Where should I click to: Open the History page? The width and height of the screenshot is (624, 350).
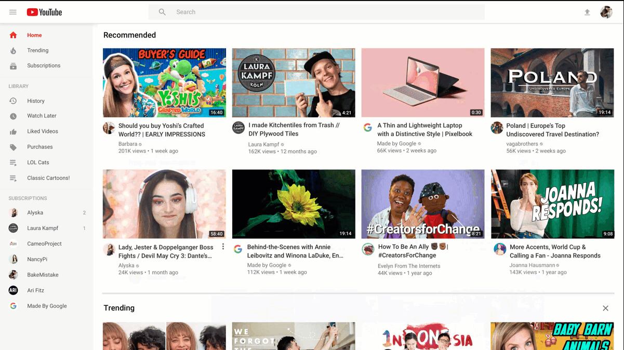[x=36, y=100]
